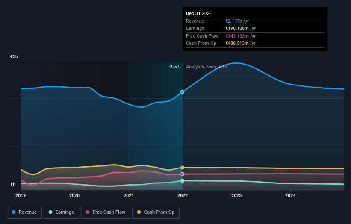351x224 pixels.
Task: Click the 2020 x-axis label
Action: (74, 196)
